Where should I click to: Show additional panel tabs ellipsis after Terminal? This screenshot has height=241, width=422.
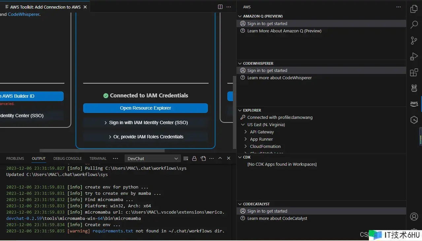point(115,158)
